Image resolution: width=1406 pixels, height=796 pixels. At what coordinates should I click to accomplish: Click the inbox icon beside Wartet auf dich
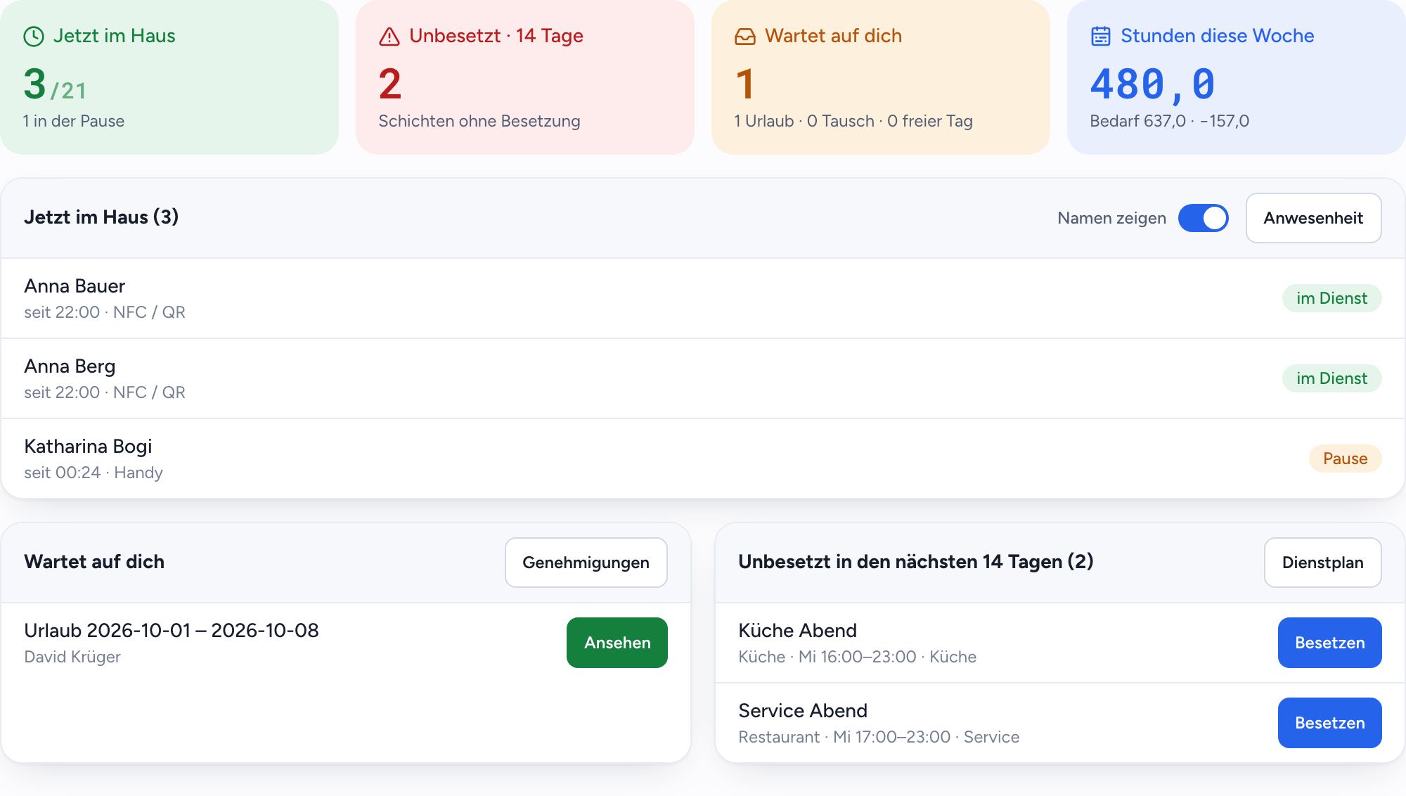pyautogui.click(x=745, y=37)
